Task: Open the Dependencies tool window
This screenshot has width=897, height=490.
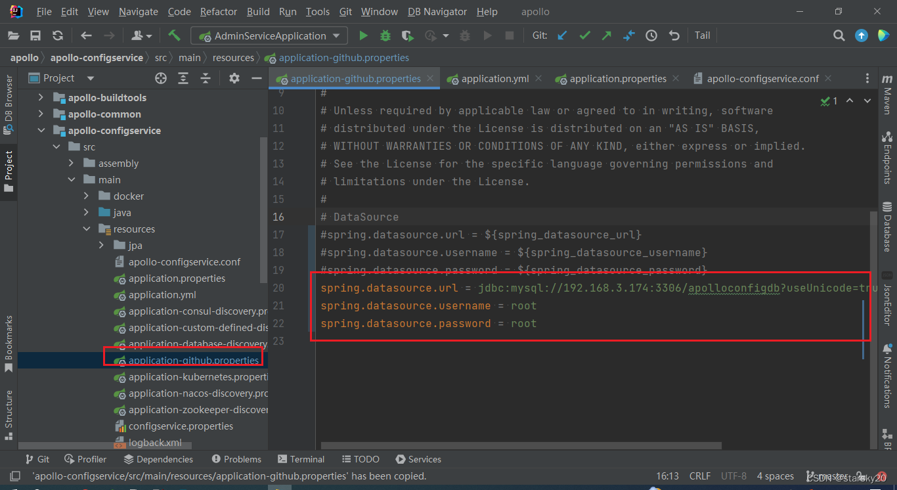Action: [158, 459]
